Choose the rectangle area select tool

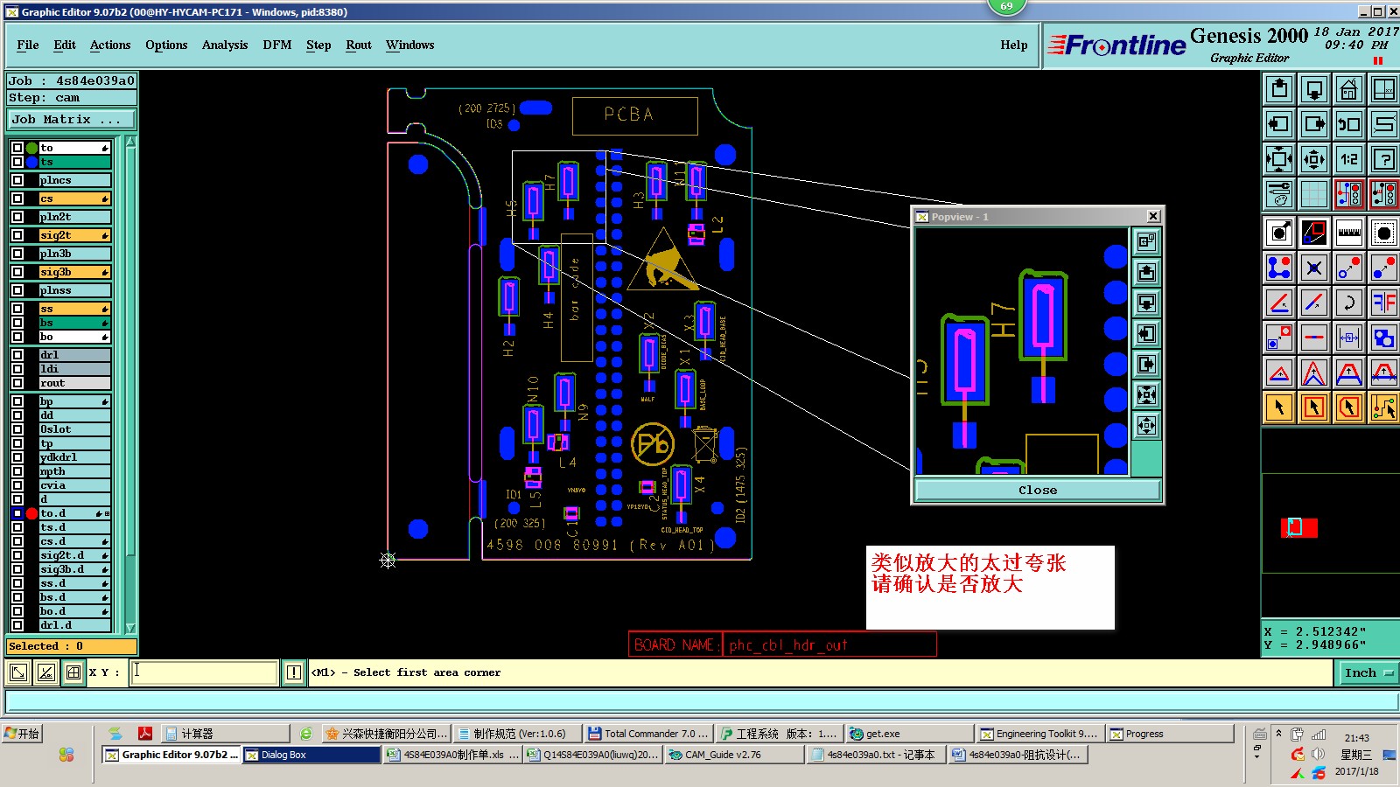tap(1314, 407)
